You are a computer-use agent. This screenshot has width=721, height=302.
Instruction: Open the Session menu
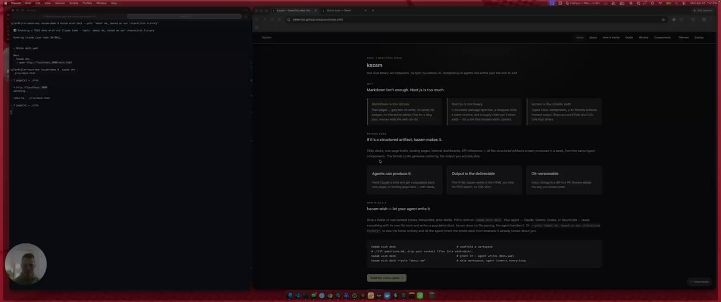coord(60,3)
